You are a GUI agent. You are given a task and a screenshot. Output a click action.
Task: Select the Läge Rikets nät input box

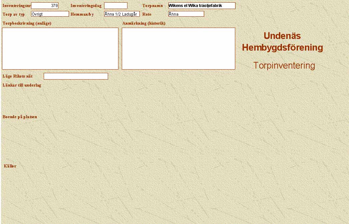click(76, 76)
